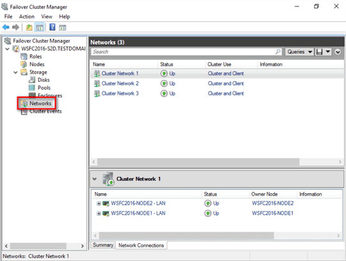Click the save query disk icon
Image resolution: width=346 pixels, height=261 pixels.
click(319, 52)
